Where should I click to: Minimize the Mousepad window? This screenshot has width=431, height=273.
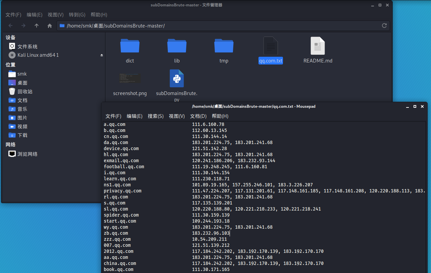pyautogui.click(x=407, y=106)
